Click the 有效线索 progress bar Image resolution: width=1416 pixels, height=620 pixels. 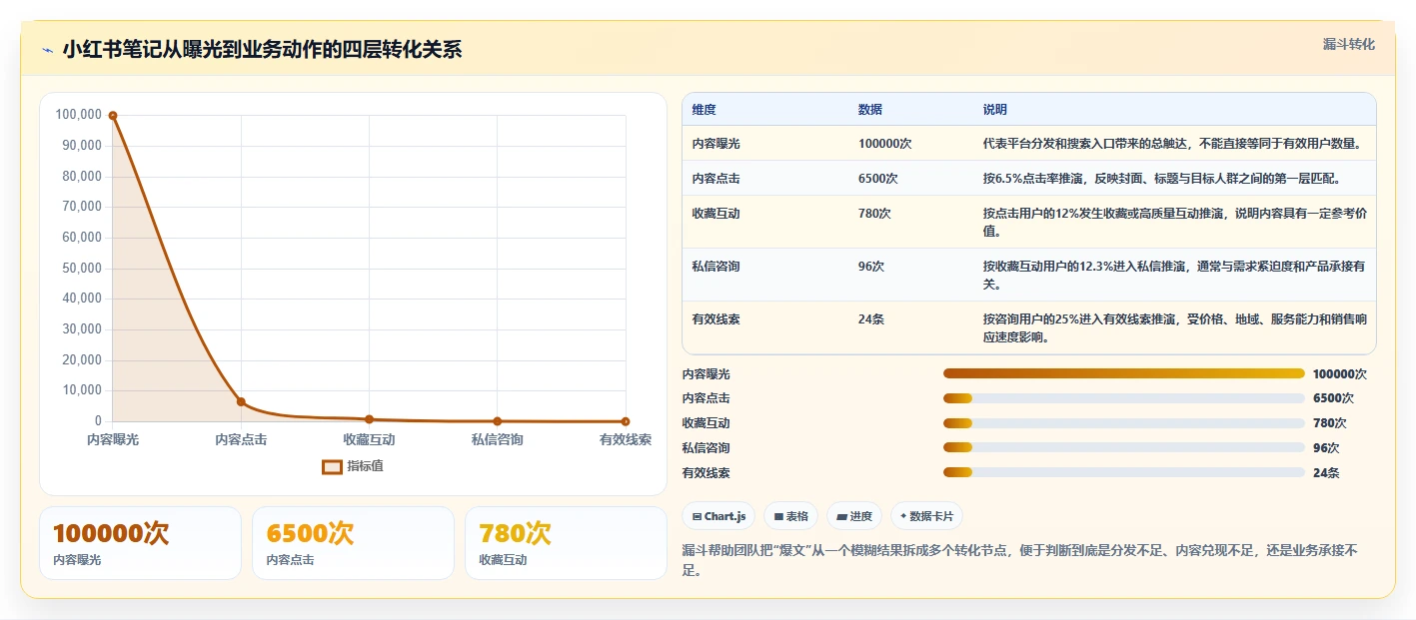[1124, 472]
